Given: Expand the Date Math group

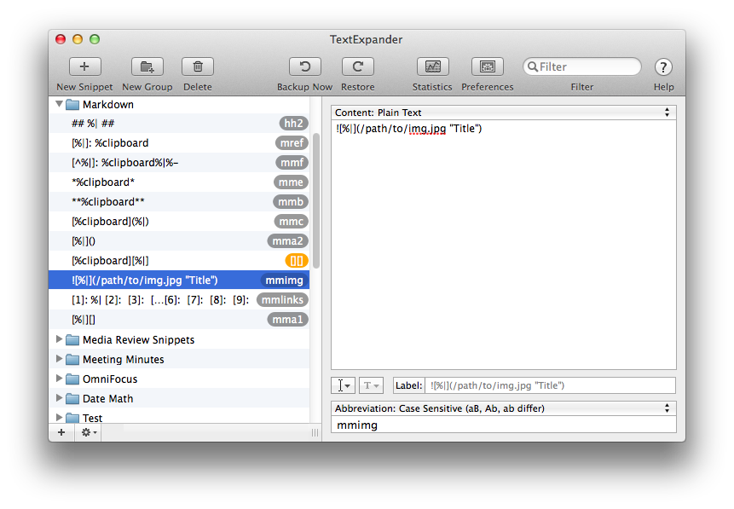Looking at the screenshot, I should click(x=59, y=398).
